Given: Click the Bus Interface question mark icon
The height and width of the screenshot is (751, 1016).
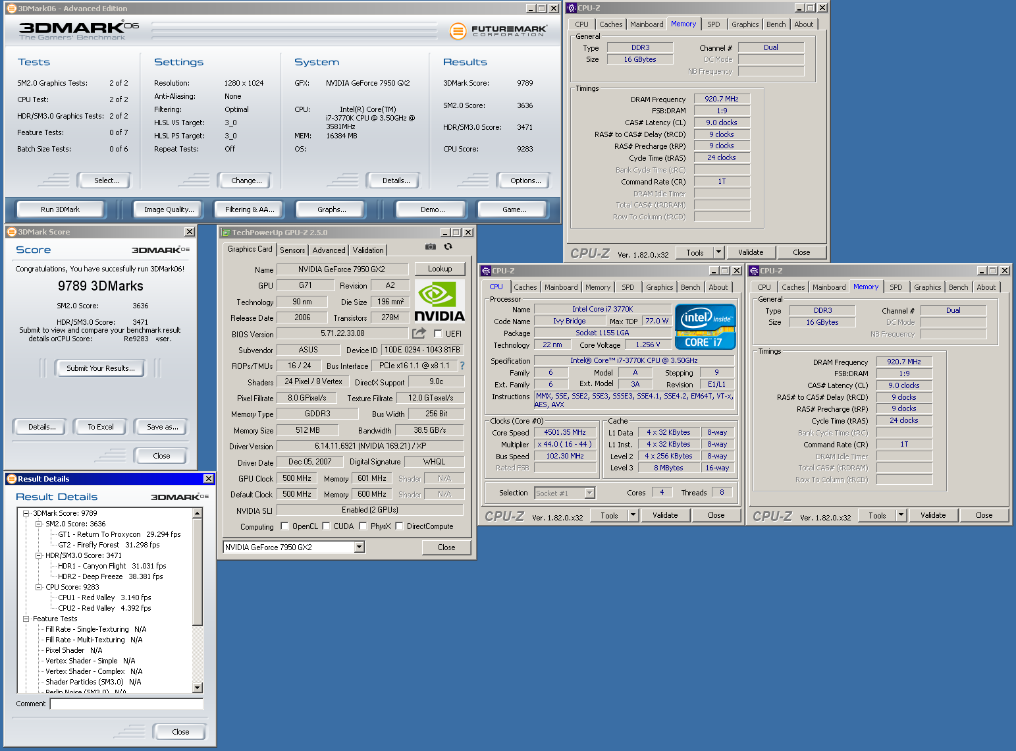Looking at the screenshot, I should (x=462, y=366).
